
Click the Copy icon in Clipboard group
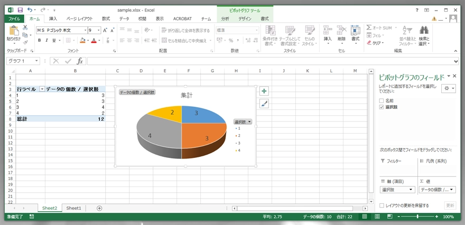click(x=25, y=35)
